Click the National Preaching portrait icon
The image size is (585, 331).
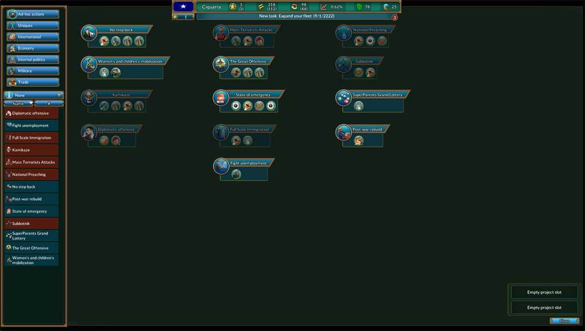343,33
